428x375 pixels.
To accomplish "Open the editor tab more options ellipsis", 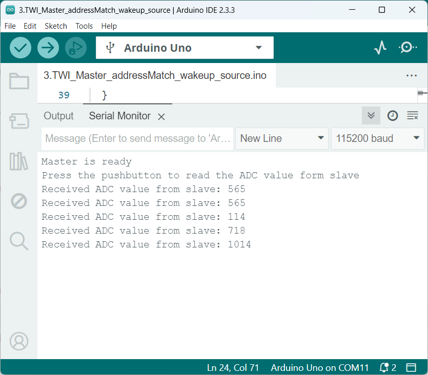I will coord(412,75).
